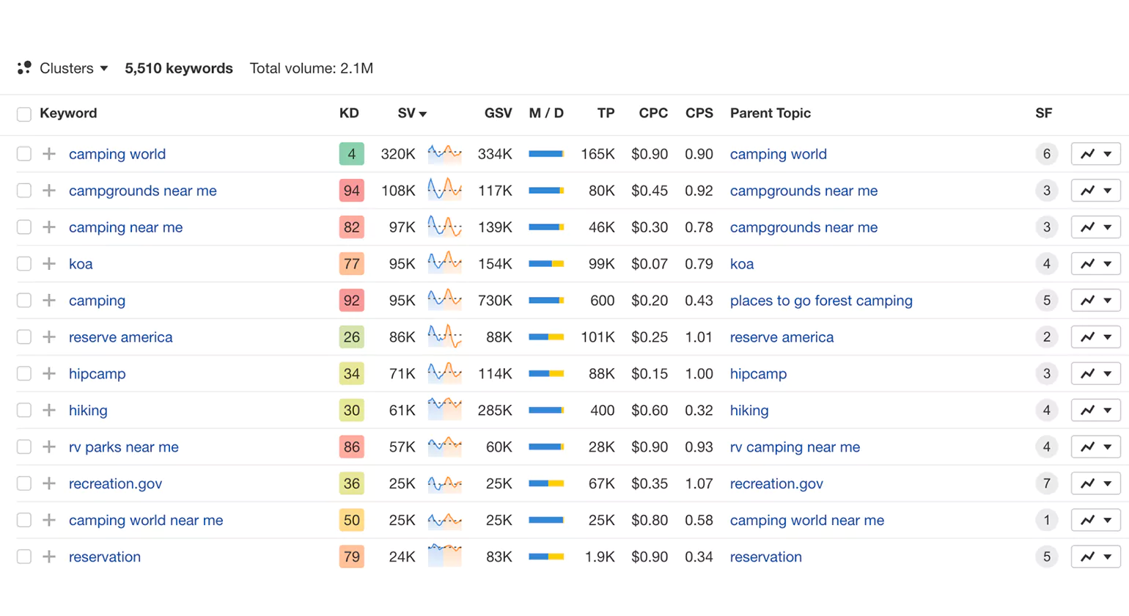Open sparkline for rv parks near me

(444, 447)
